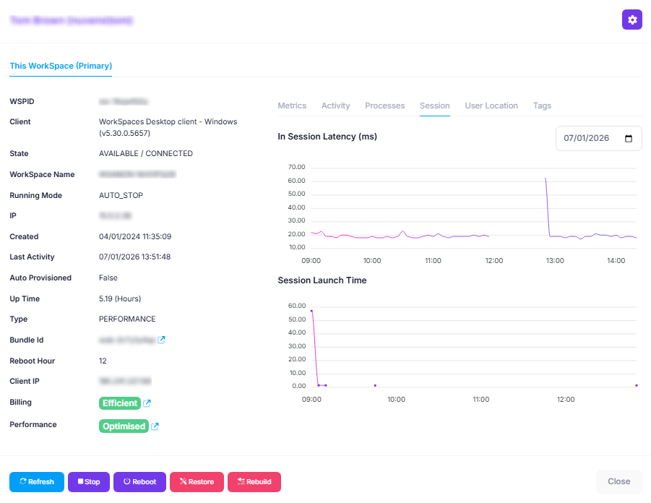This screenshot has width=651, height=503.
Task: Stop the WorkSpace
Action: tap(89, 482)
